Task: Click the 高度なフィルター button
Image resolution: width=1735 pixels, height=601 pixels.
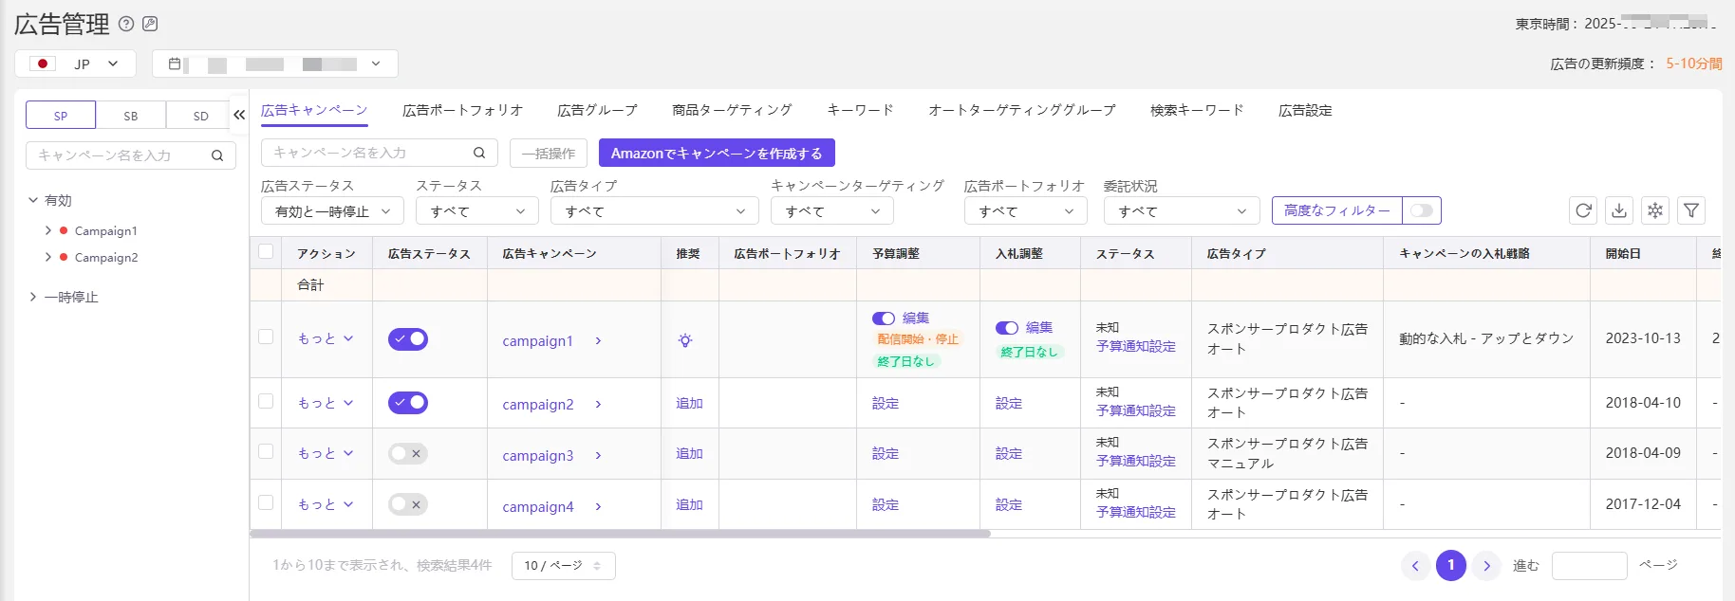Action: [1336, 210]
